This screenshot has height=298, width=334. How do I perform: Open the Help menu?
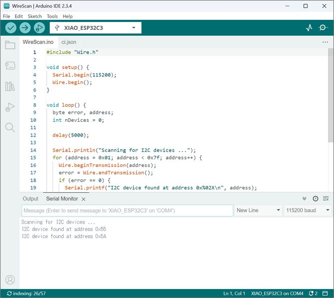coord(68,16)
